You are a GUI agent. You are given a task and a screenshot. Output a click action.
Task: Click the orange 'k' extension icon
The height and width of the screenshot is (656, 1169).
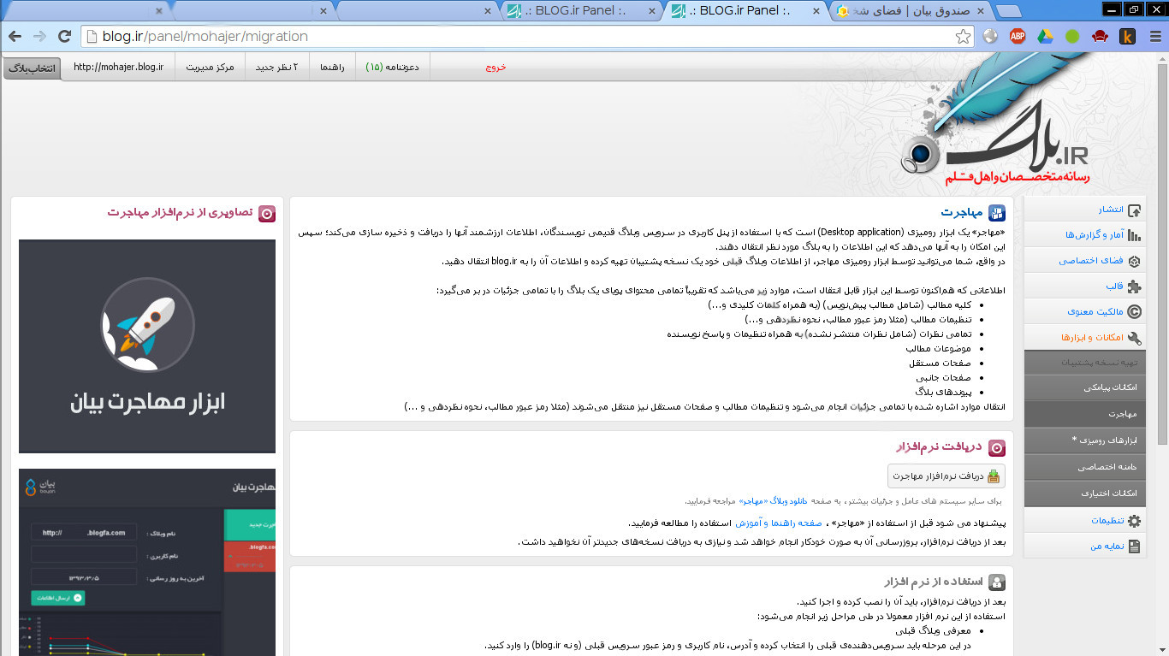(x=1127, y=36)
